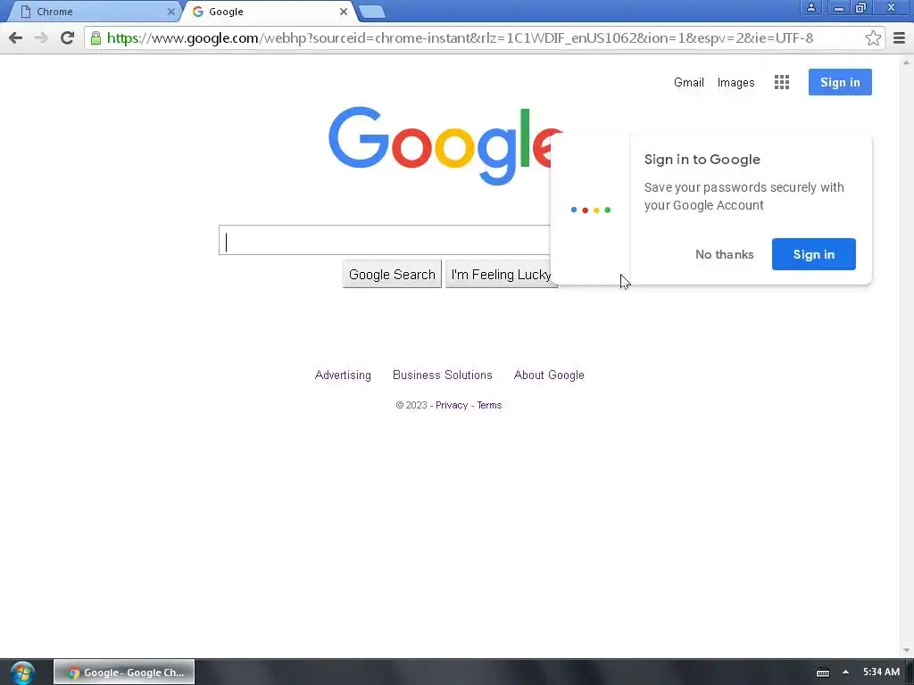Select the Google tab
This screenshot has height=685, width=914.
point(268,12)
